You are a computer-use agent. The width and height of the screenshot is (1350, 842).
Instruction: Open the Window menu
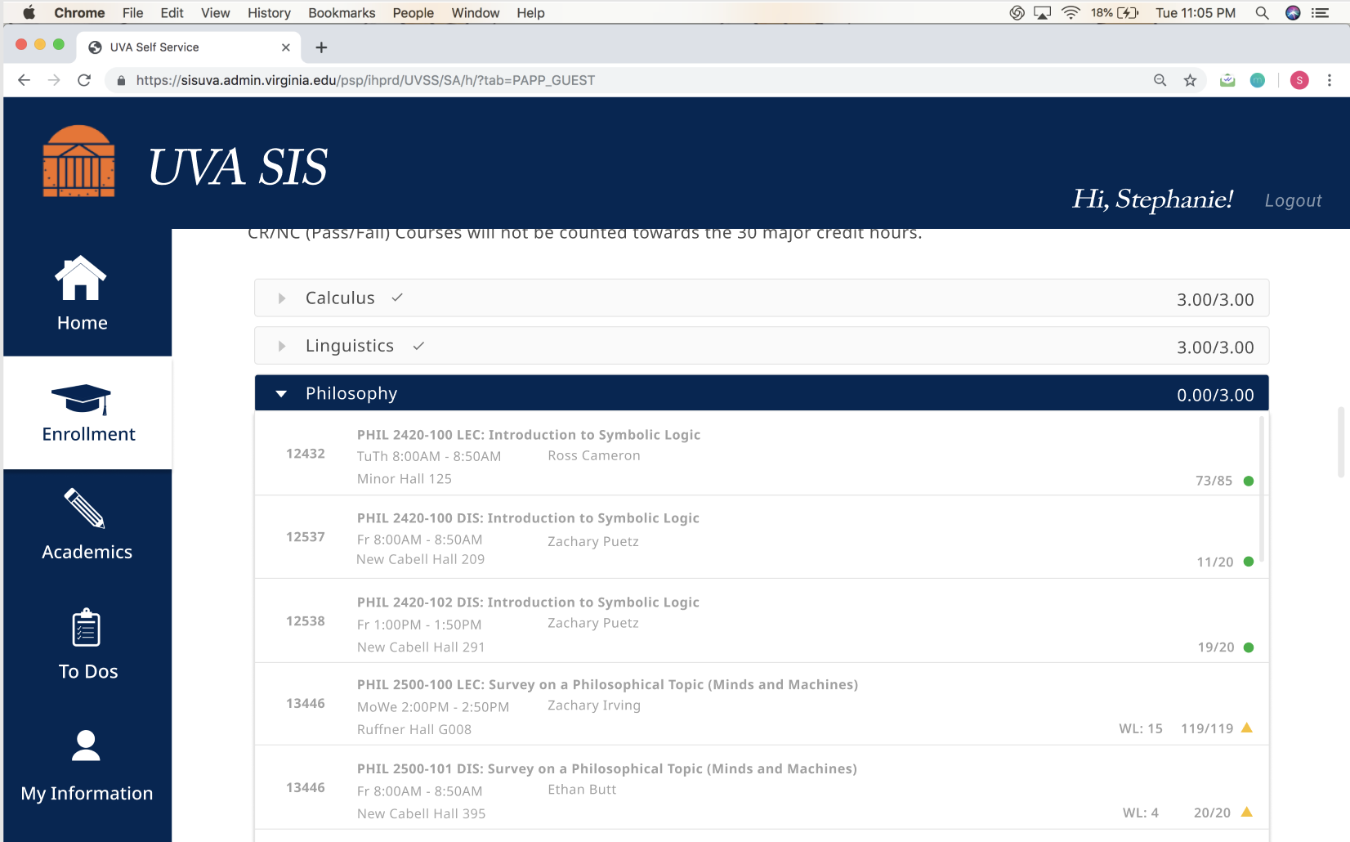tap(476, 13)
